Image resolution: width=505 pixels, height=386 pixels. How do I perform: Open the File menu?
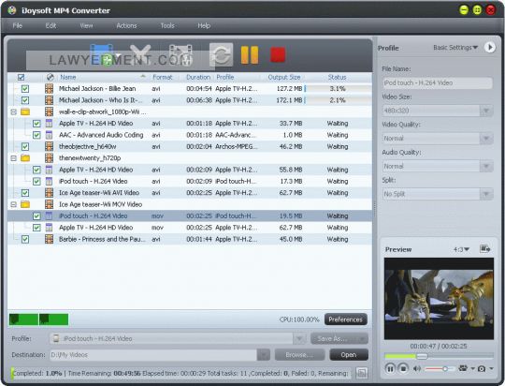(x=18, y=25)
